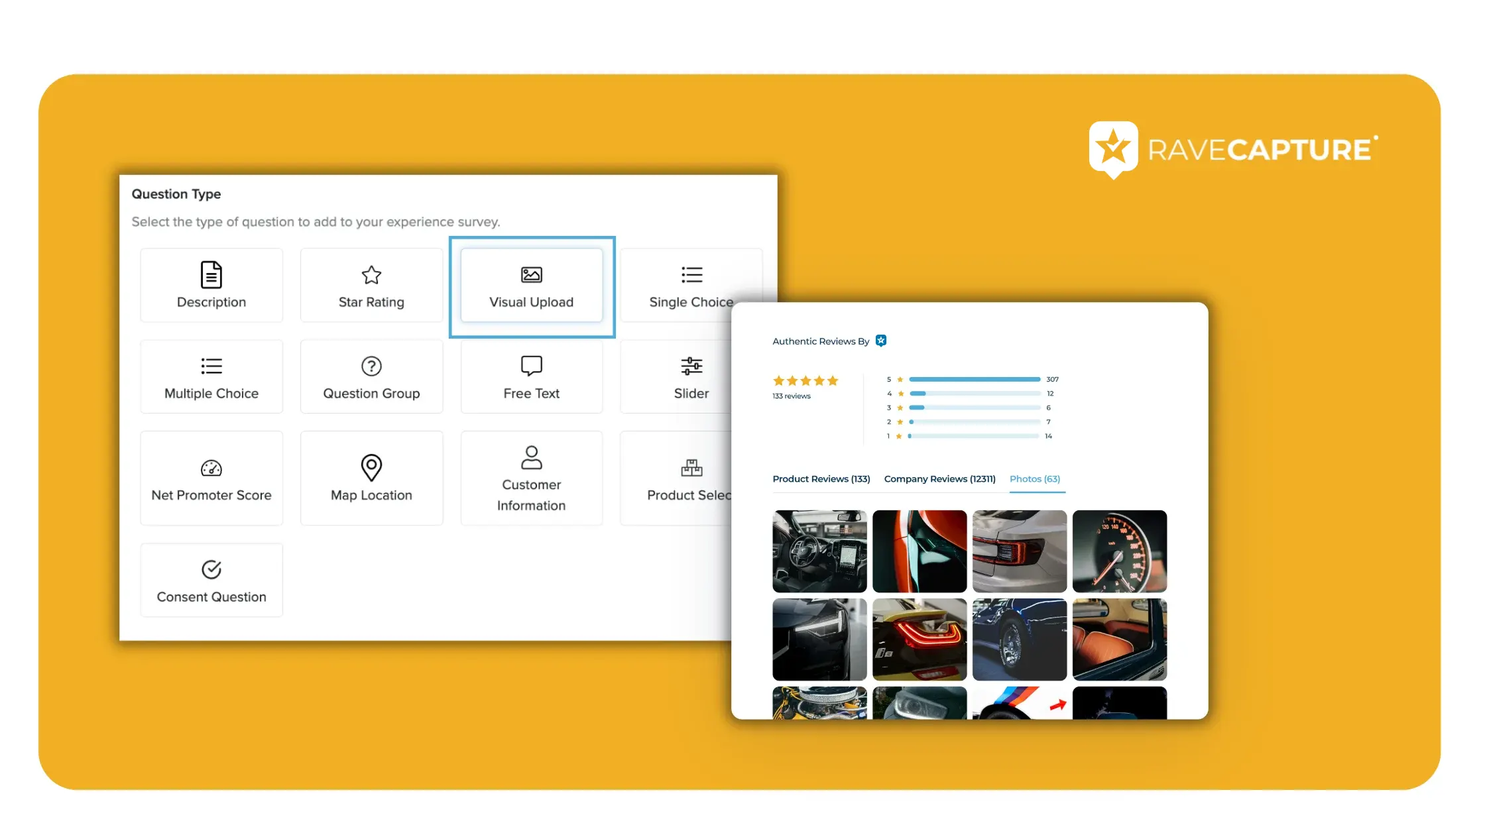Select the Slider question type icon
Viewport: 1485px width, 835px height.
(691, 366)
